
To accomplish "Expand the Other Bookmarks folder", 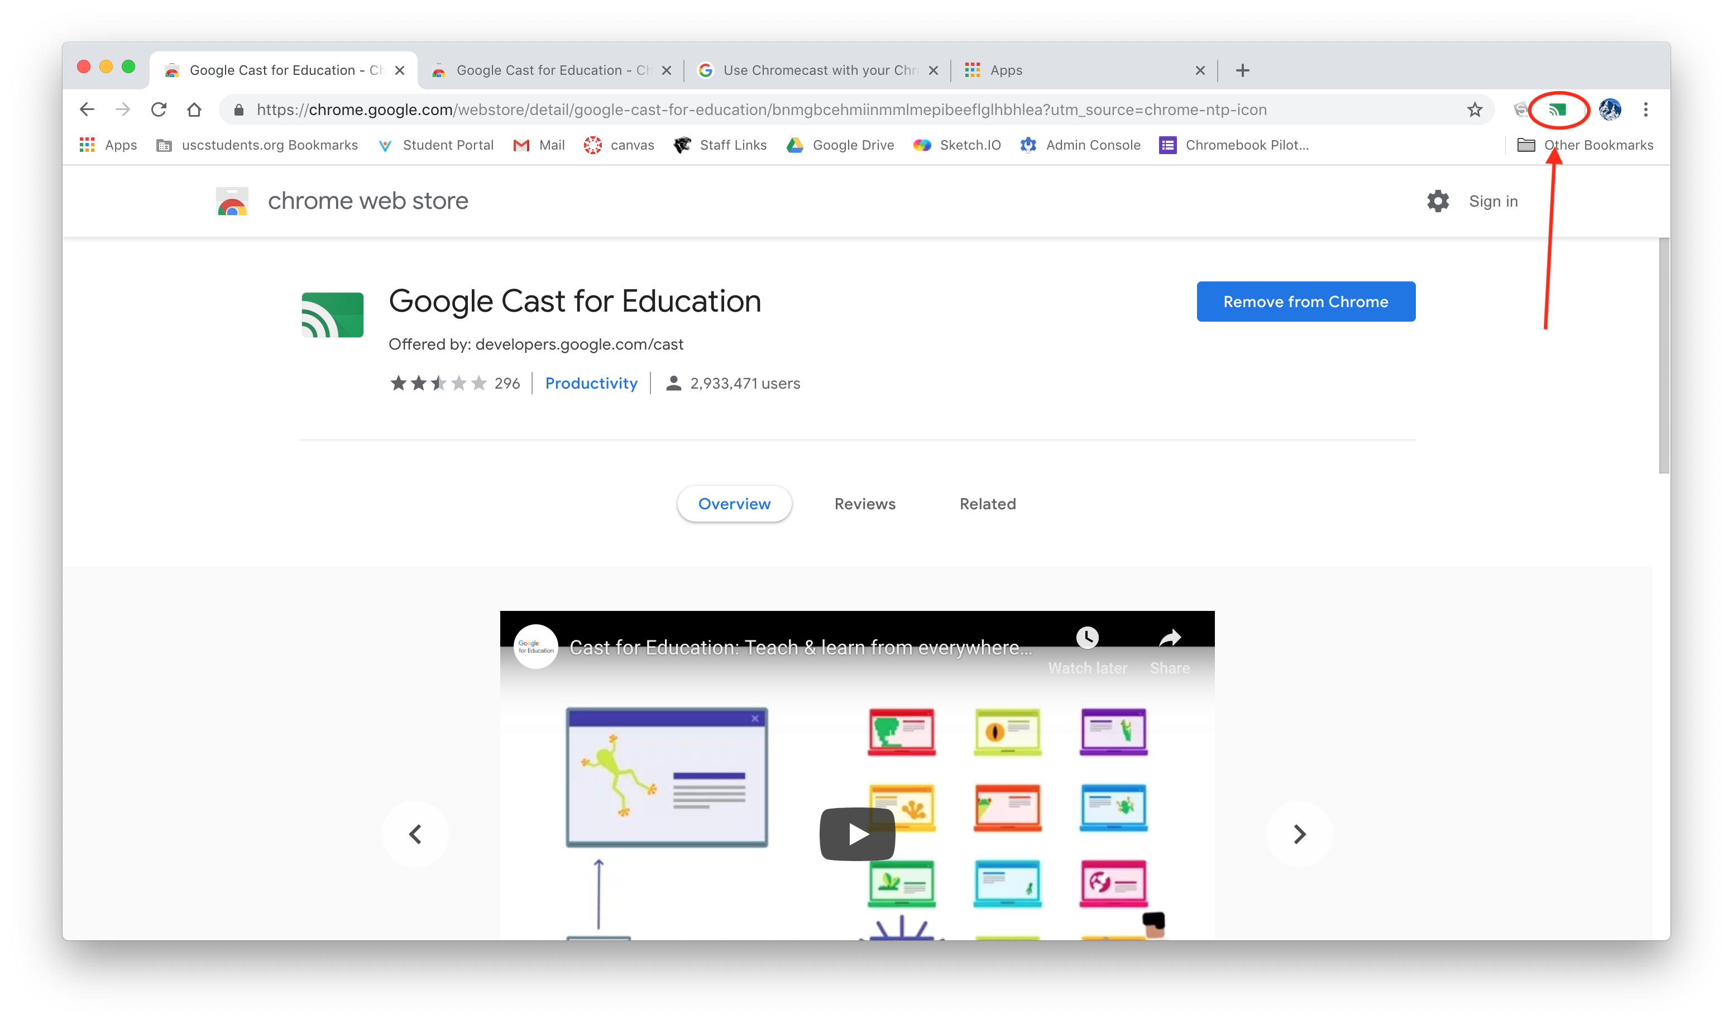I will pyautogui.click(x=1585, y=145).
